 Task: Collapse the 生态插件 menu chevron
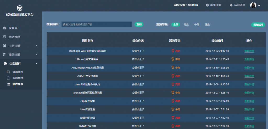pos(37,63)
